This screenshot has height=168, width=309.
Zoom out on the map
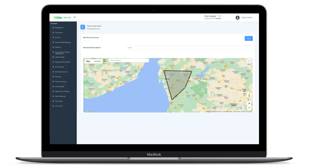click(x=249, y=108)
